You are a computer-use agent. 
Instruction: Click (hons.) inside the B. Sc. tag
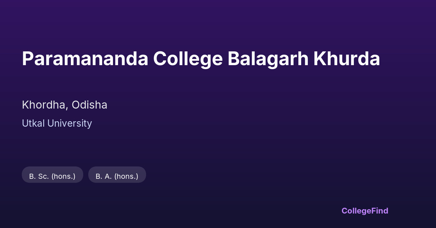(x=63, y=176)
